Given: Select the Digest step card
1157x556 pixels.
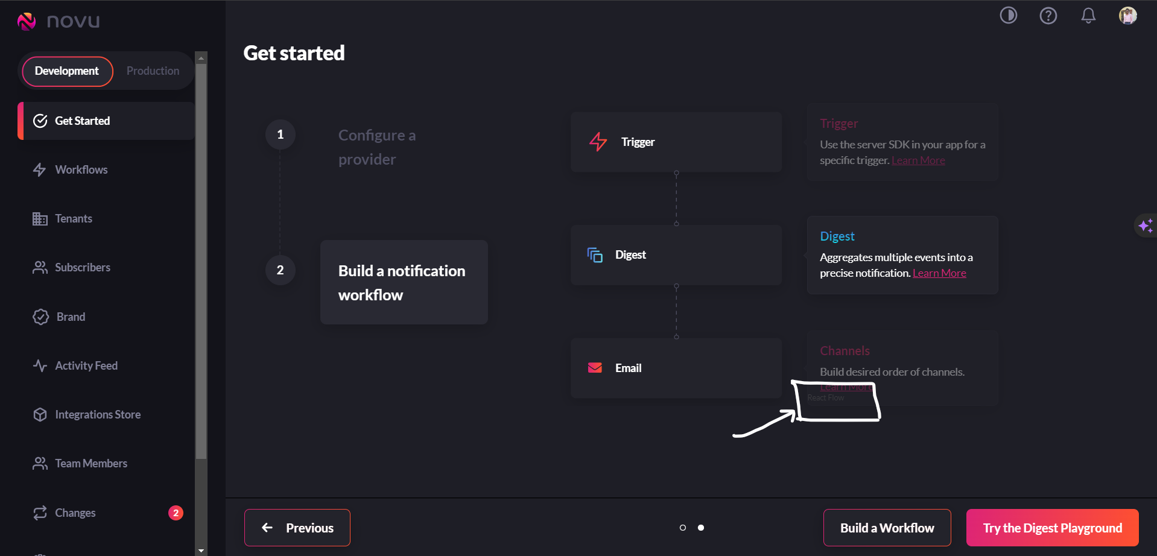Looking at the screenshot, I should pyautogui.click(x=675, y=254).
